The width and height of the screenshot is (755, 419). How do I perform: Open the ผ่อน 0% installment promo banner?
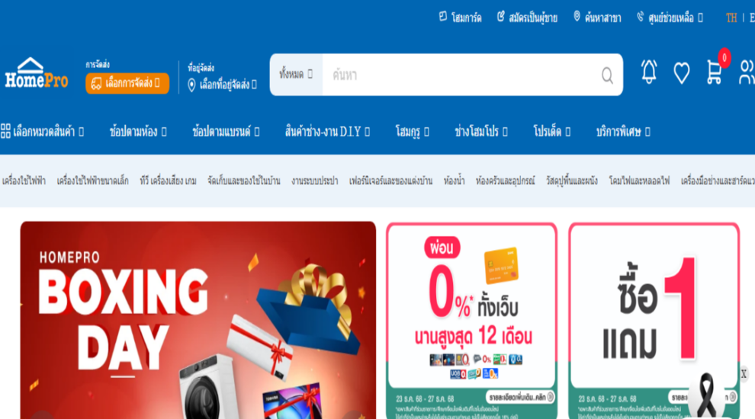coord(472,321)
